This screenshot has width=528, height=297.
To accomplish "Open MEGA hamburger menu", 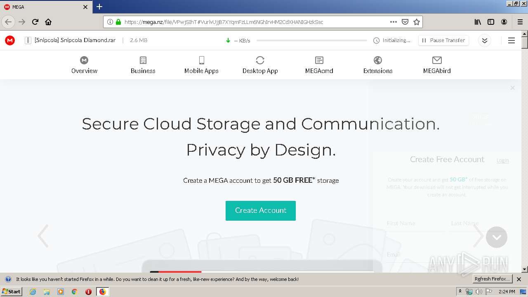I will (511, 40).
